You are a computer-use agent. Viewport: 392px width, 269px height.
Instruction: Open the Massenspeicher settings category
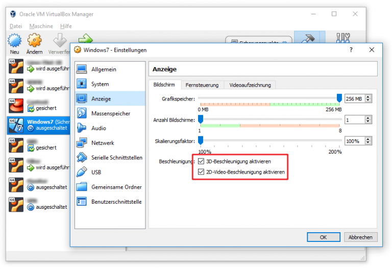(x=110, y=113)
